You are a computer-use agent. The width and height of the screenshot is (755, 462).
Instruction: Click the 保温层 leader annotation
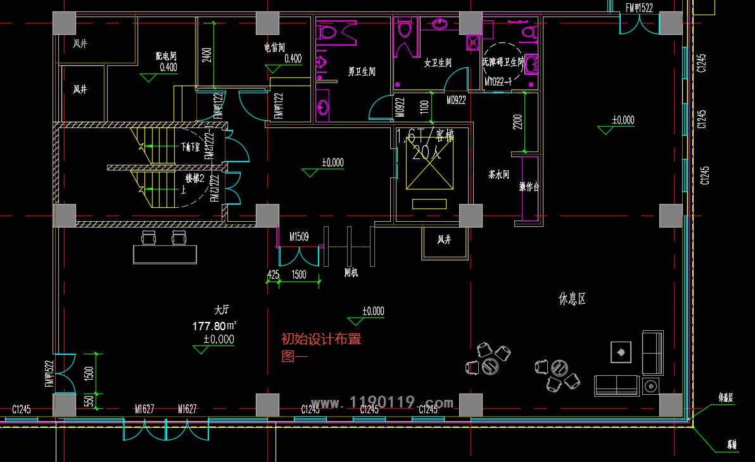pyautogui.click(x=726, y=398)
